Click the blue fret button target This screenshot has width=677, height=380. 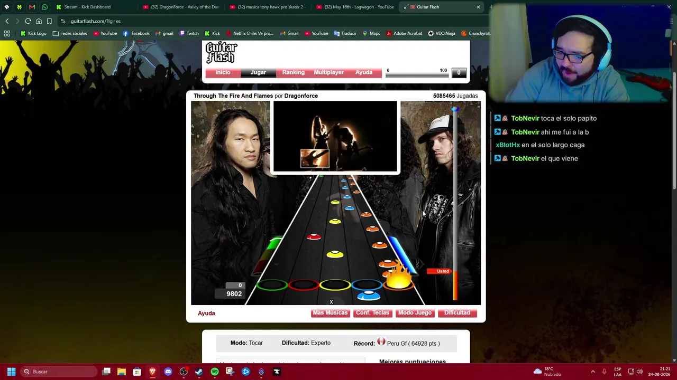[x=367, y=286]
